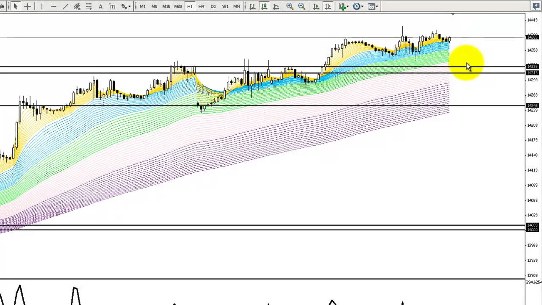Choose the Equidistant Channel tool
Image resolution: width=542 pixels, height=305 pixels.
(77, 6)
